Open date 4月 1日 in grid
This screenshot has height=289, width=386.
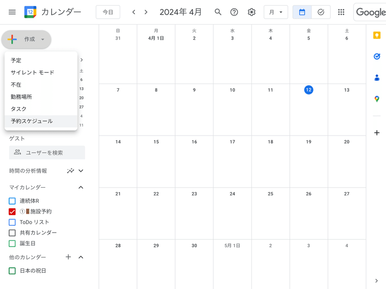pos(156,38)
